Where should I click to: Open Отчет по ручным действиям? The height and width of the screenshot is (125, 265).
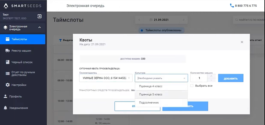click(23, 73)
